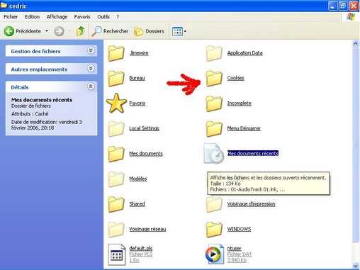Open the Favoris menu
This screenshot has height=270, width=360.
click(82, 17)
